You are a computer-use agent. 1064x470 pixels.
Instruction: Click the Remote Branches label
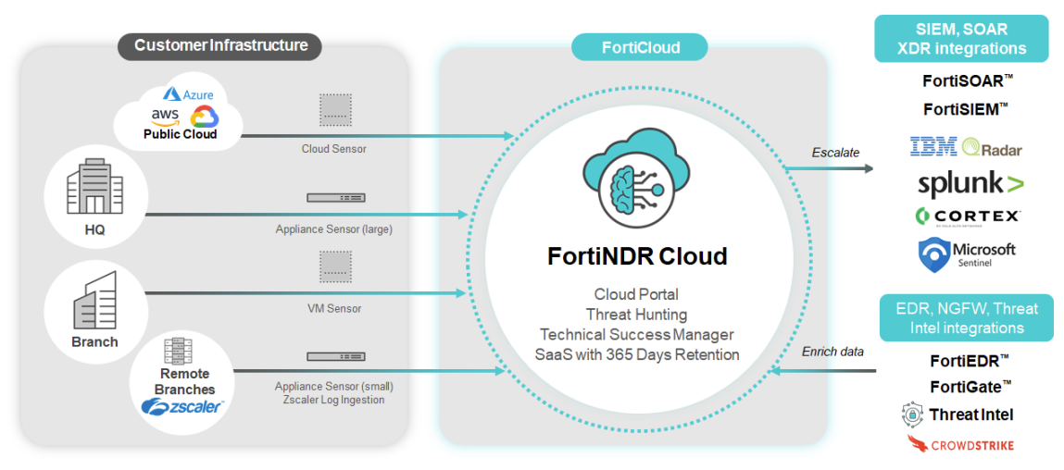click(x=184, y=382)
